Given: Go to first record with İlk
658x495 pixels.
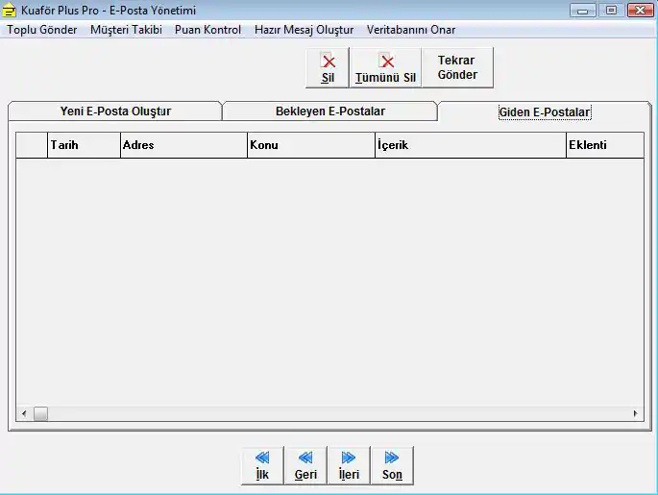Looking at the screenshot, I should point(261,465).
